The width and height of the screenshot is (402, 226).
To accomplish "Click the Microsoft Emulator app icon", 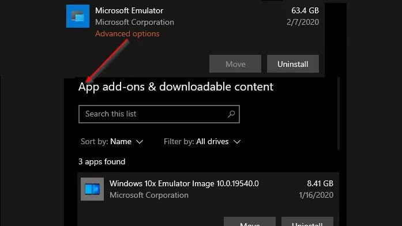I will (78, 16).
